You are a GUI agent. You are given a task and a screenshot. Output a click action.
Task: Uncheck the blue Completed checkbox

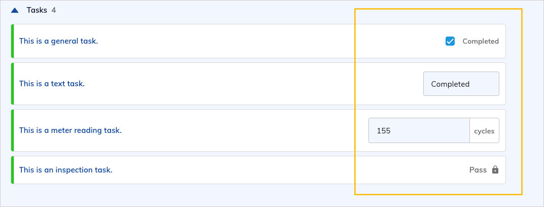pyautogui.click(x=450, y=41)
